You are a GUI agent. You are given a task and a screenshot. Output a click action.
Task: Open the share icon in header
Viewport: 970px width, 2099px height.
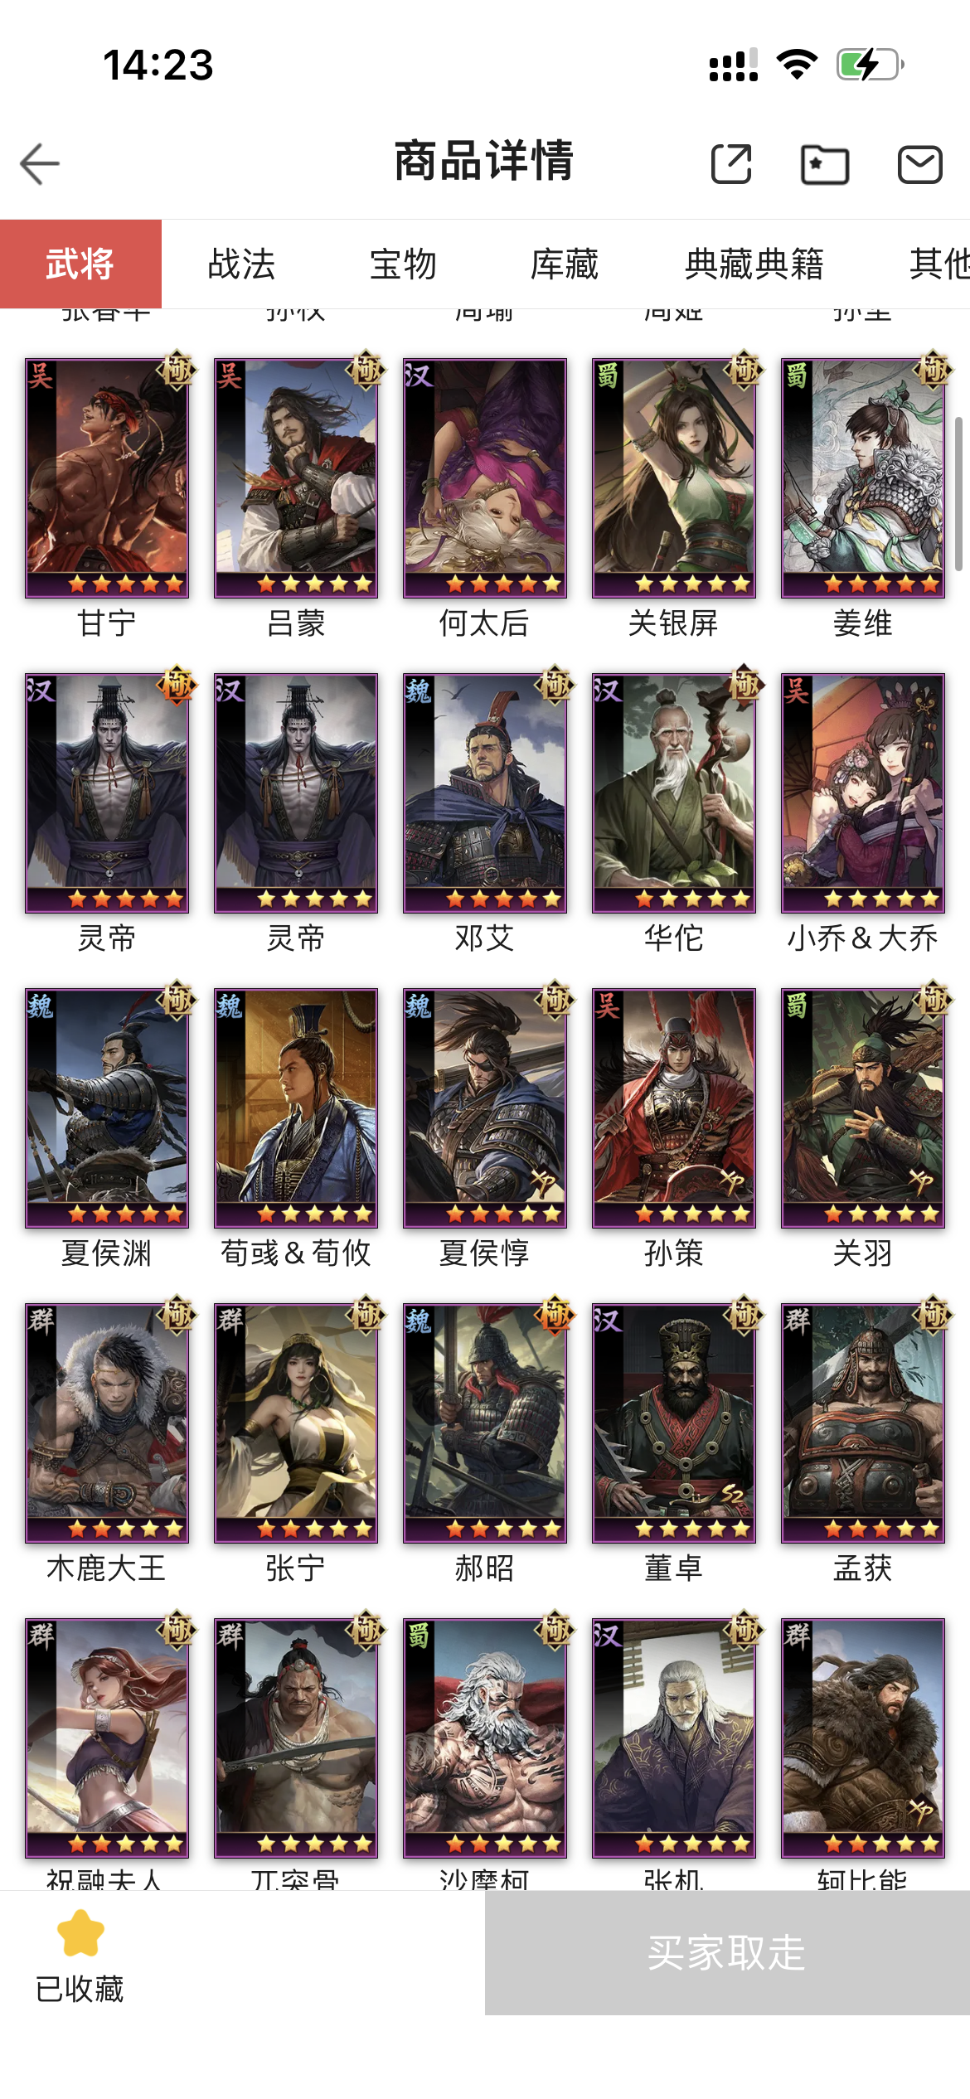coord(731,163)
